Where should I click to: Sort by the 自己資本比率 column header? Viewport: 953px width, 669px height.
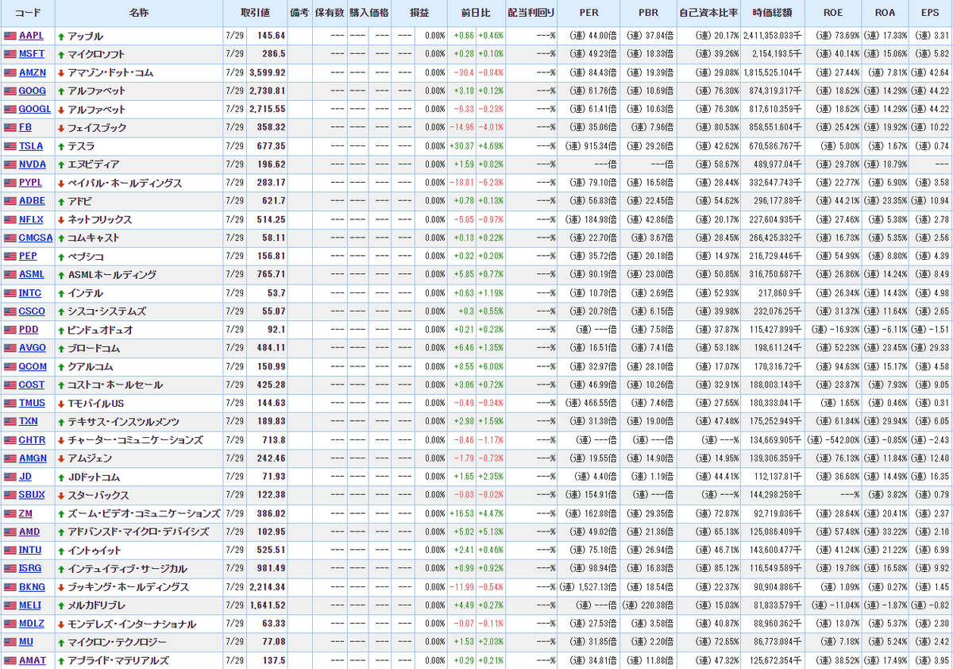708,14
